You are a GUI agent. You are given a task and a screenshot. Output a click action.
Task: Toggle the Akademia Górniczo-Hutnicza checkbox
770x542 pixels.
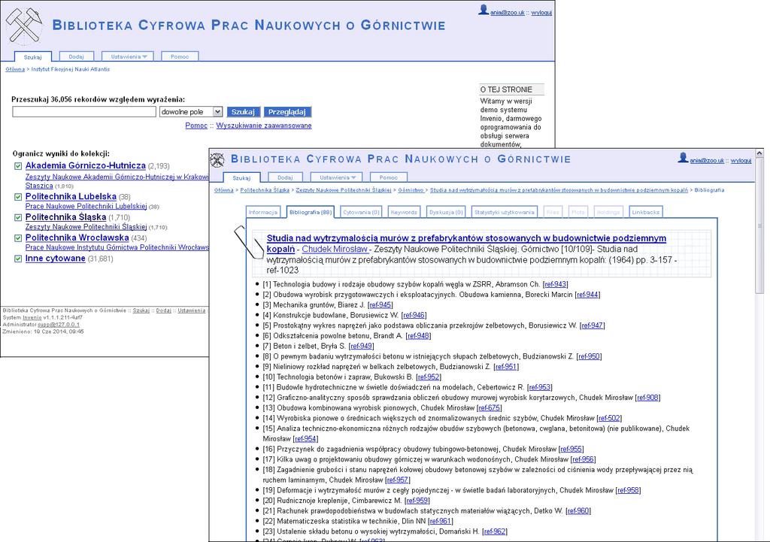point(18,166)
